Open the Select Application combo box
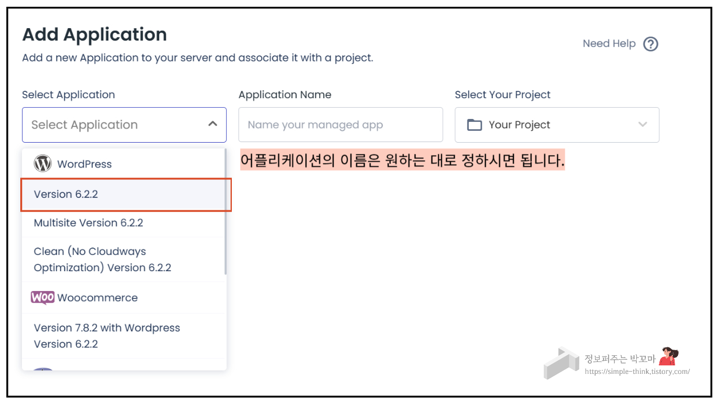 pyautogui.click(x=124, y=125)
